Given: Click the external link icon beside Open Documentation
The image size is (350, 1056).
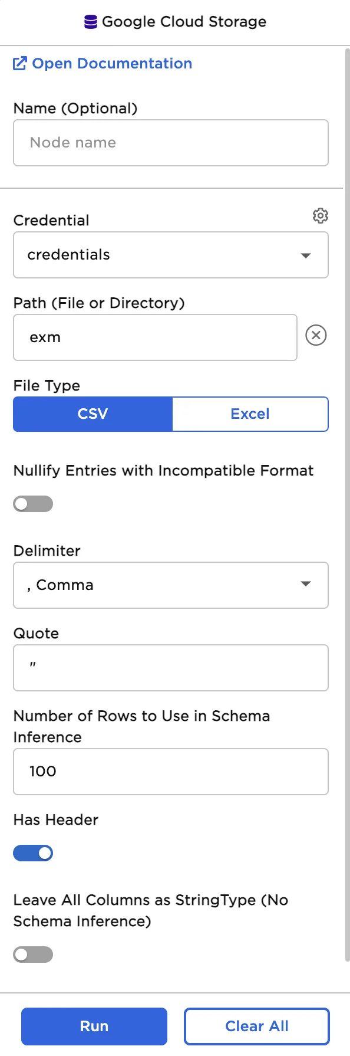Looking at the screenshot, I should 19,63.
